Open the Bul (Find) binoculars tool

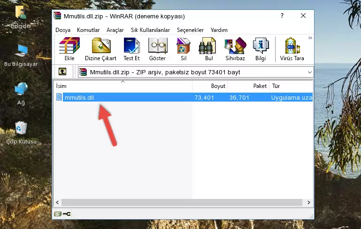pos(208,49)
